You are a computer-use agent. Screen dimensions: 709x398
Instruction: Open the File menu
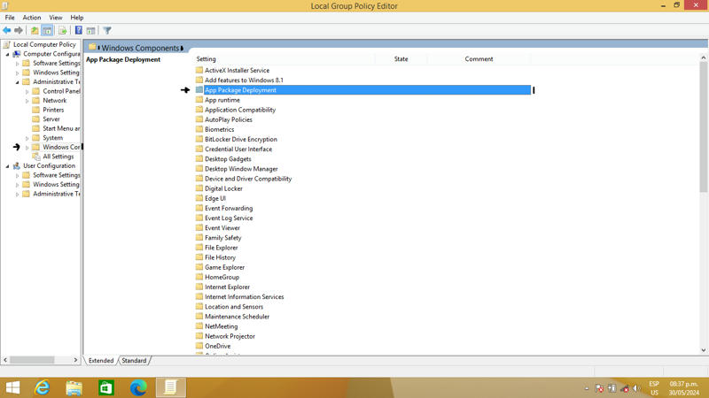point(10,17)
